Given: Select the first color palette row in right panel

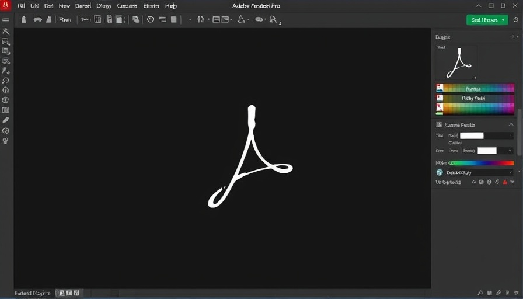Looking at the screenshot, I should pos(475,88).
